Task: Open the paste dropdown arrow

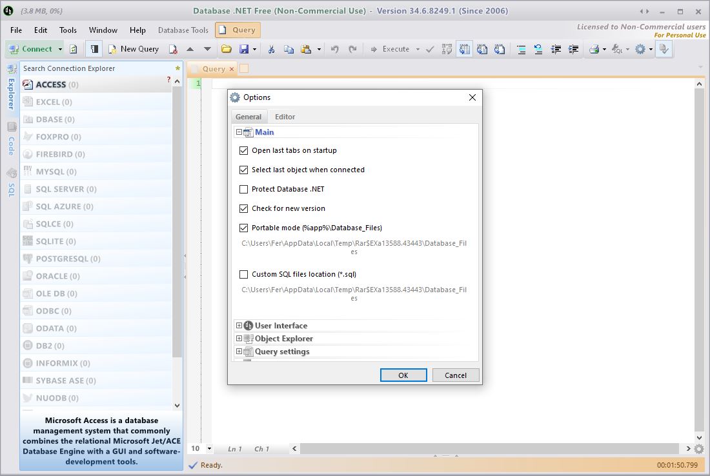Action: coord(319,49)
